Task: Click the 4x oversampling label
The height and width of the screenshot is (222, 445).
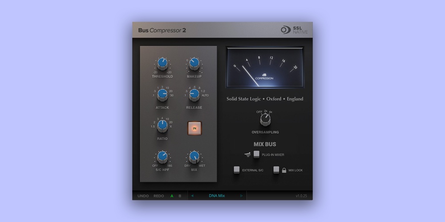Action: click(271, 112)
